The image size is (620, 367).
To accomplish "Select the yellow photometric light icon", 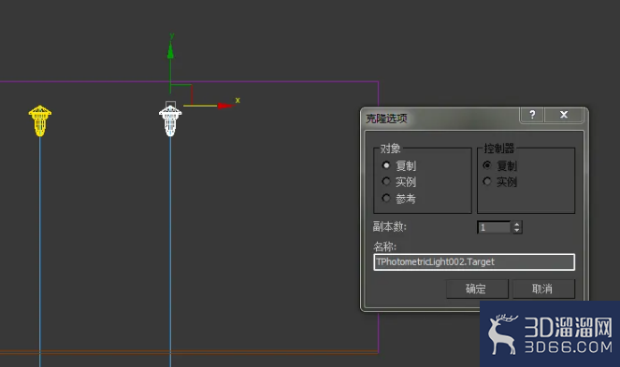I will [x=40, y=120].
